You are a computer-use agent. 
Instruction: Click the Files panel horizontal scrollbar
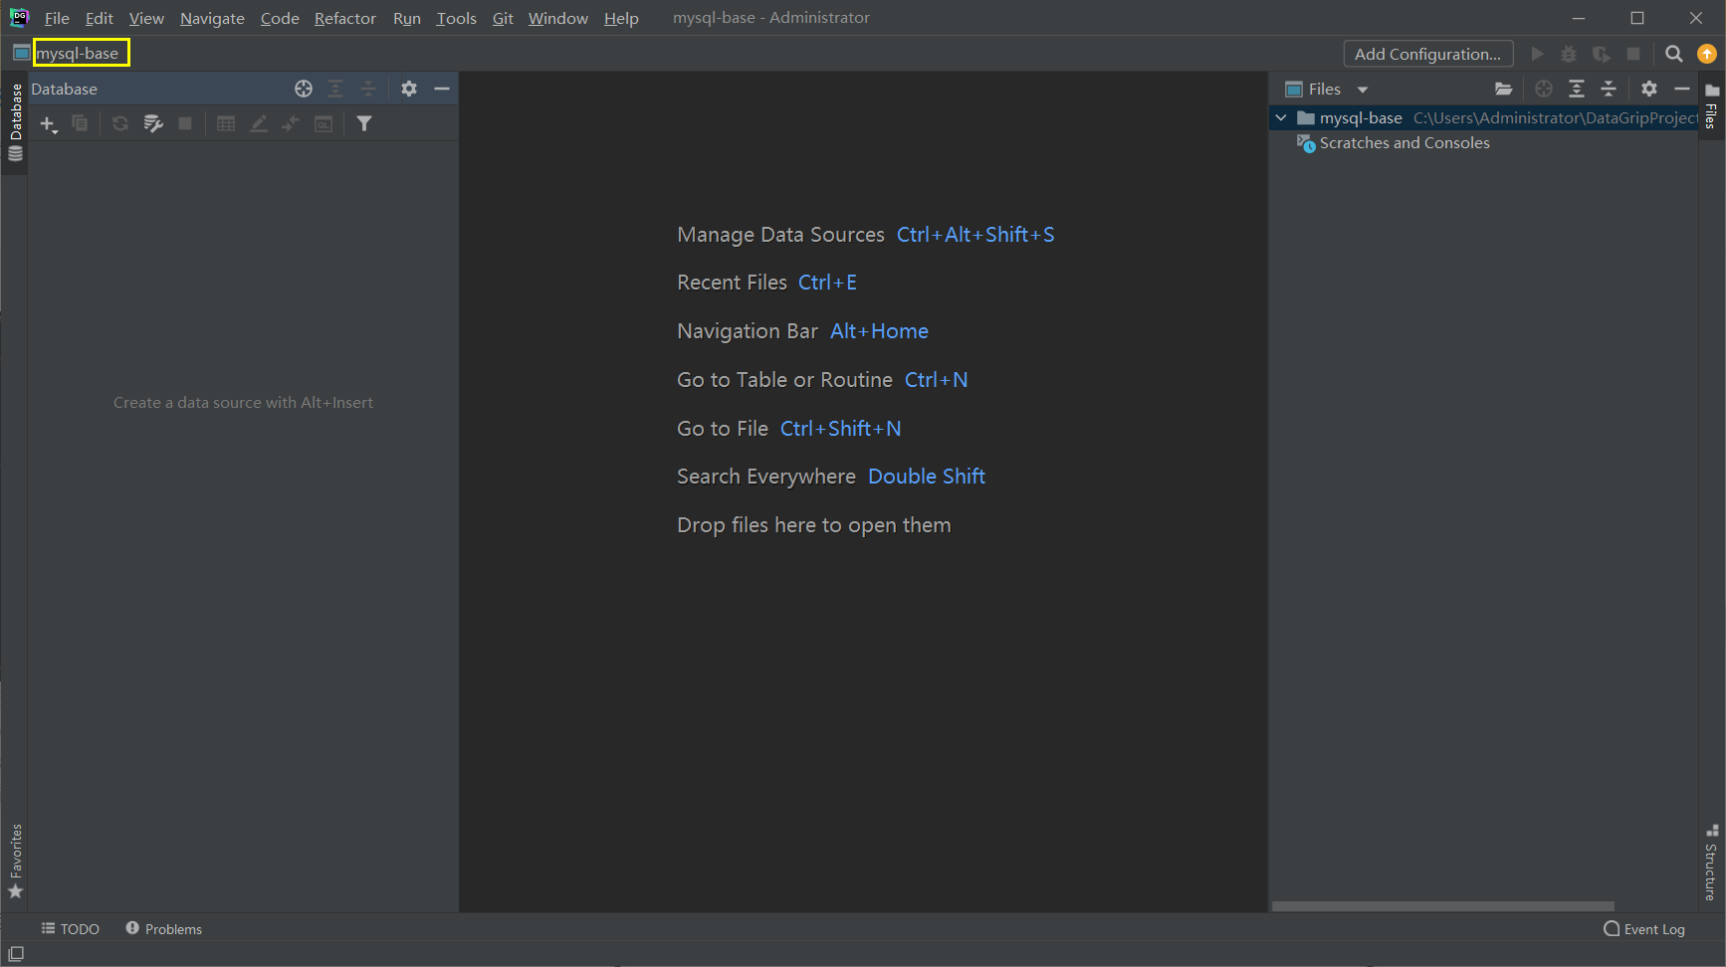point(1442,906)
